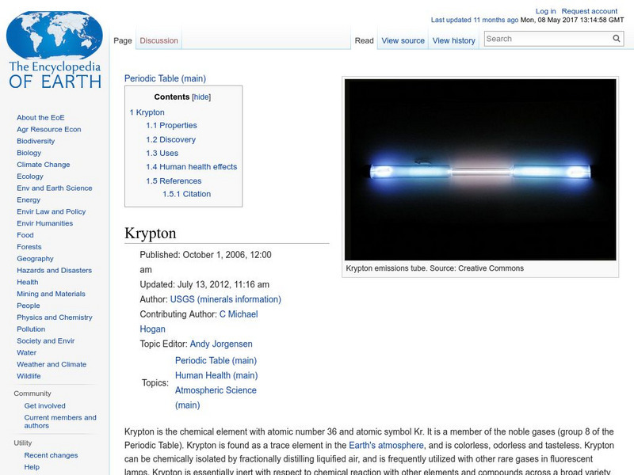
Task: Jump to the Human health effects section
Action: tap(191, 167)
